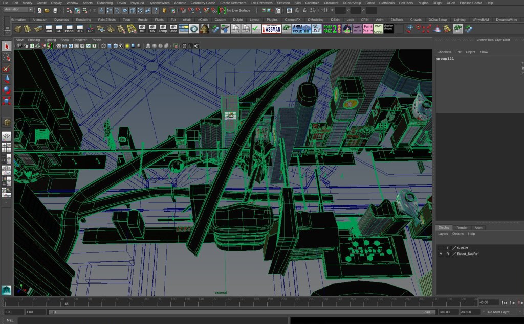Open the Anim Picker shelf tool
The width and height of the screenshot is (524, 324).
pos(302,29)
